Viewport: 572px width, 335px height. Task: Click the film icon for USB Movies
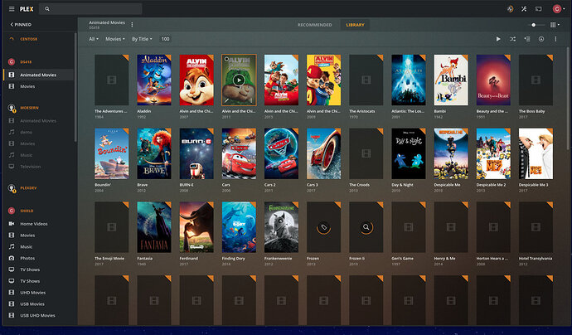[12, 304]
